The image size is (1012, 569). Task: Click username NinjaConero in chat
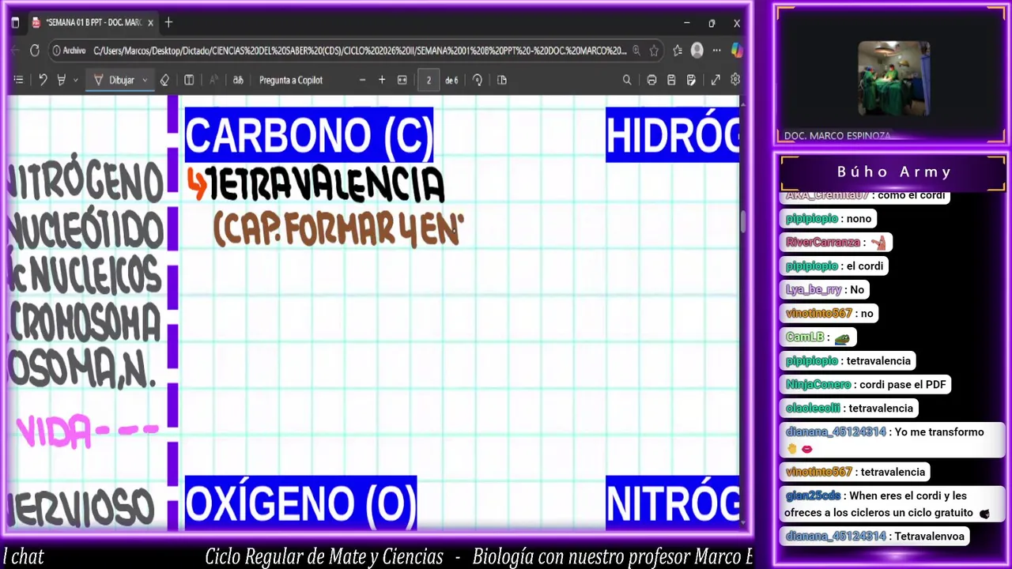pyautogui.click(x=818, y=384)
